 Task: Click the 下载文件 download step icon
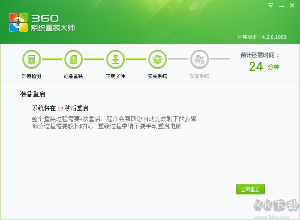coord(116,59)
